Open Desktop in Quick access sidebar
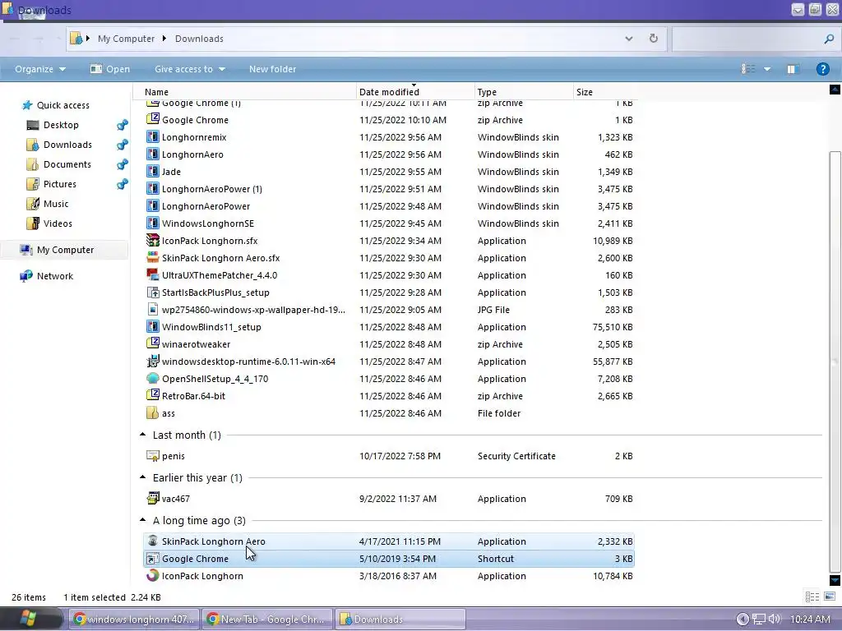The image size is (842, 631). tap(61, 125)
